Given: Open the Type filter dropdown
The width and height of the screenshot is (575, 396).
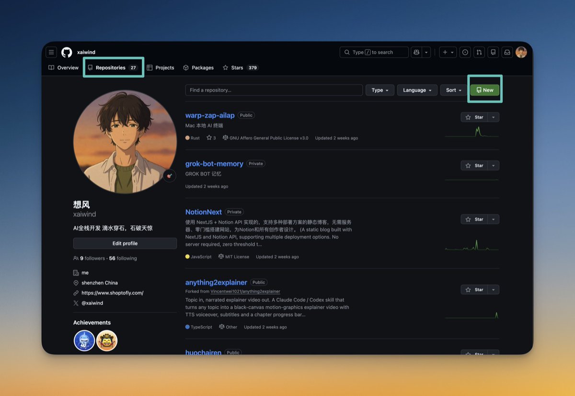Looking at the screenshot, I should click(380, 90).
